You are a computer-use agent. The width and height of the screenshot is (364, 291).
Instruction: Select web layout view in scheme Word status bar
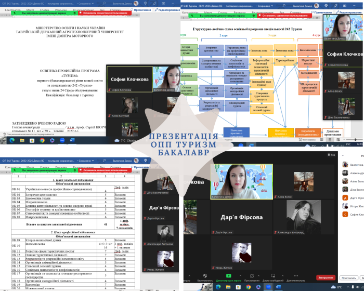point(338,140)
